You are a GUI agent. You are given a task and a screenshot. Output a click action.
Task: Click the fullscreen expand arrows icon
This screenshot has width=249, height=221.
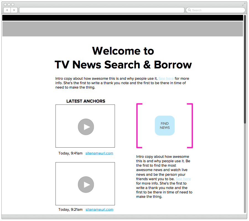click(x=243, y=4)
